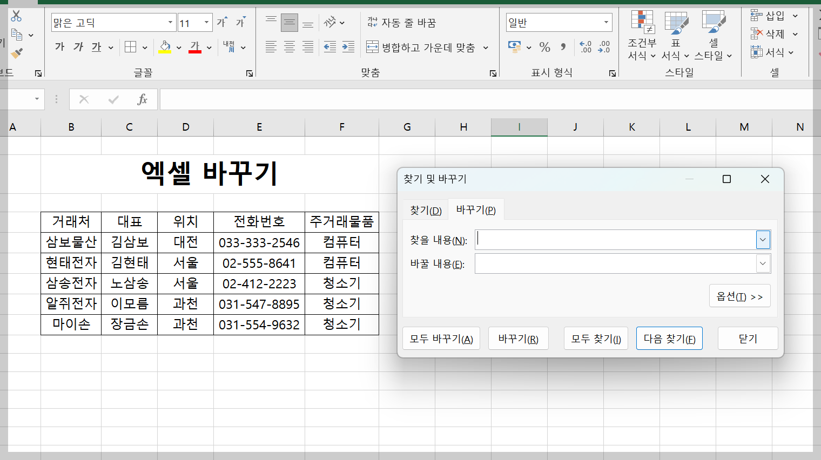Open the 맑은 고딕 font name dropdown
Viewport: 821px width, 460px height.
coord(171,22)
